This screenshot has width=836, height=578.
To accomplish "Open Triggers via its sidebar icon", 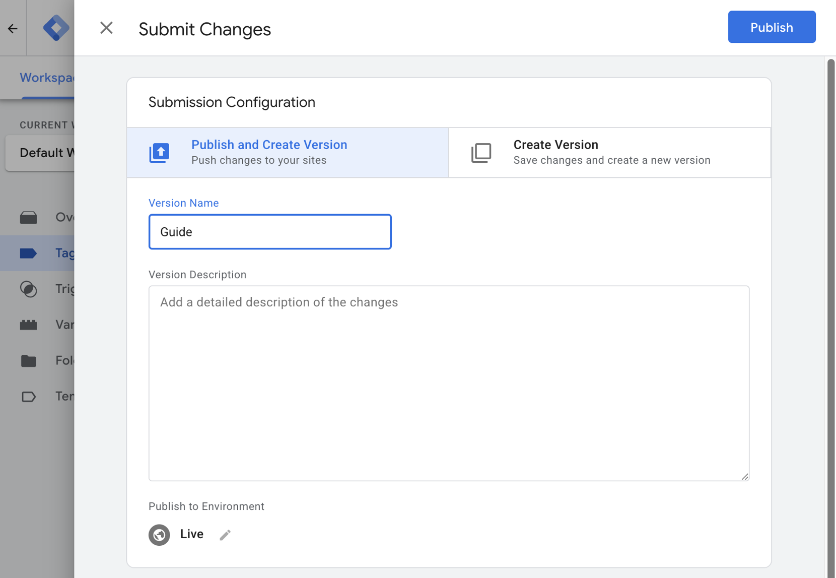I will point(28,289).
